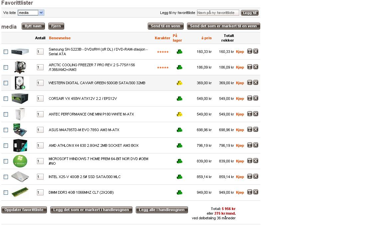
Task: Click quantity field for Intel X25-V SSD
Action: pos(40,177)
